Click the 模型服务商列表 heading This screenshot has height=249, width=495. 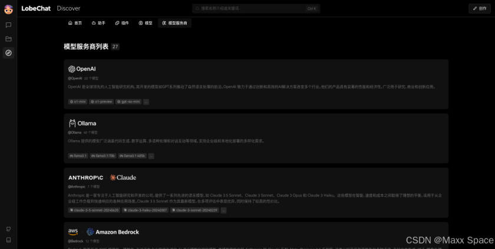point(86,47)
